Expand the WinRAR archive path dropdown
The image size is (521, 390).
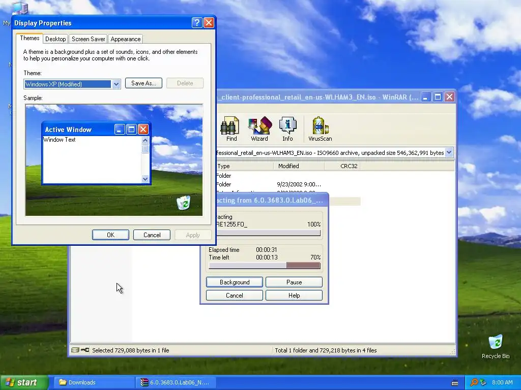[449, 152]
